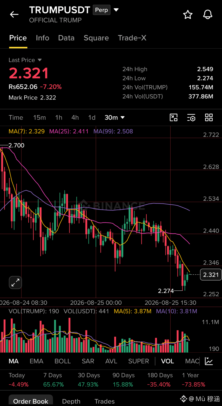222x406 pixels.
Task: Toggle the MAC sub-indicator
Action: pos(192,361)
